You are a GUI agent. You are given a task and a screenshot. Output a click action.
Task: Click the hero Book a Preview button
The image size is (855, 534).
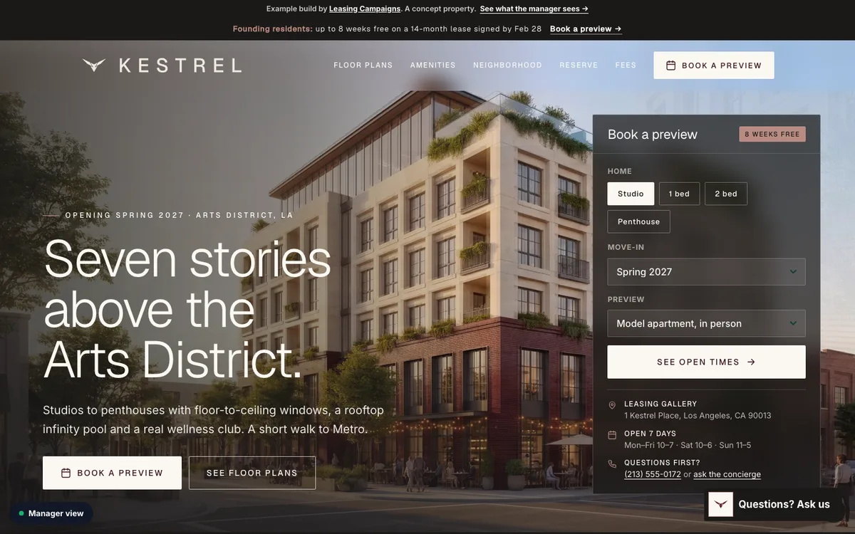pyautogui.click(x=112, y=473)
